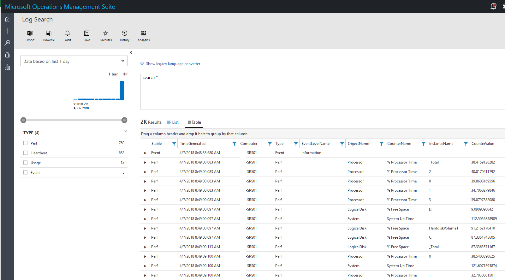Screen dimensions: 505x280
Task: Filter the ObjectName column
Action: 381,144
